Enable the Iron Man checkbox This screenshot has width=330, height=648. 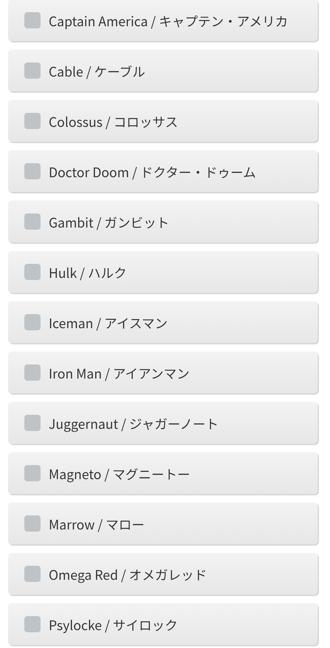[32, 373]
